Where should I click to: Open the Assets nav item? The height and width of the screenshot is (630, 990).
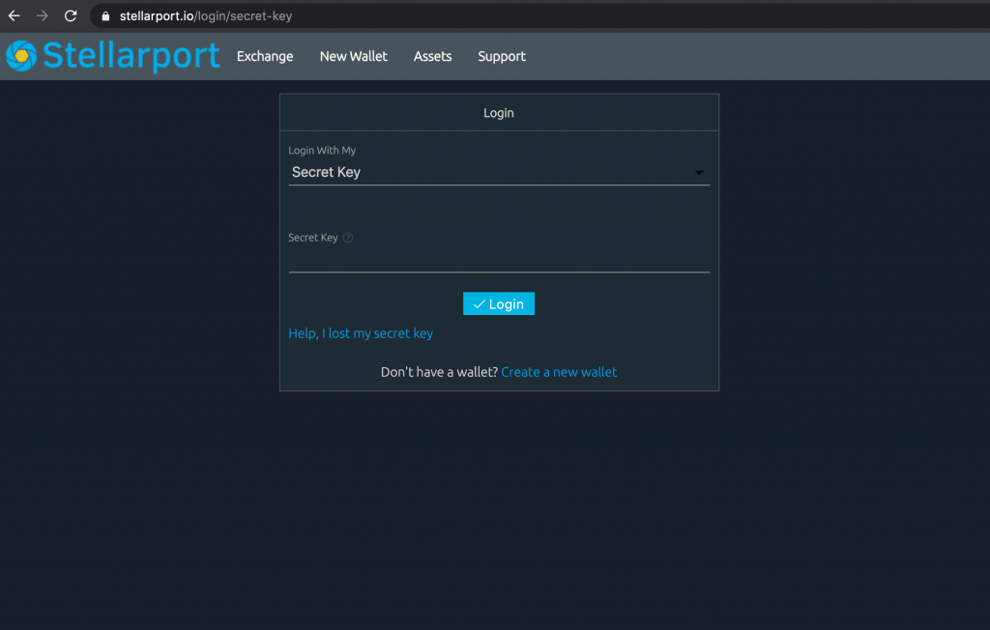[x=432, y=56]
